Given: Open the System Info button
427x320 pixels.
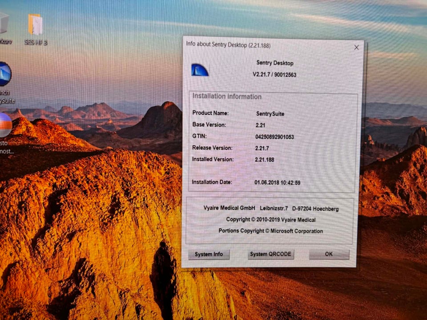Looking at the screenshot, I should [x=209, y=254].
